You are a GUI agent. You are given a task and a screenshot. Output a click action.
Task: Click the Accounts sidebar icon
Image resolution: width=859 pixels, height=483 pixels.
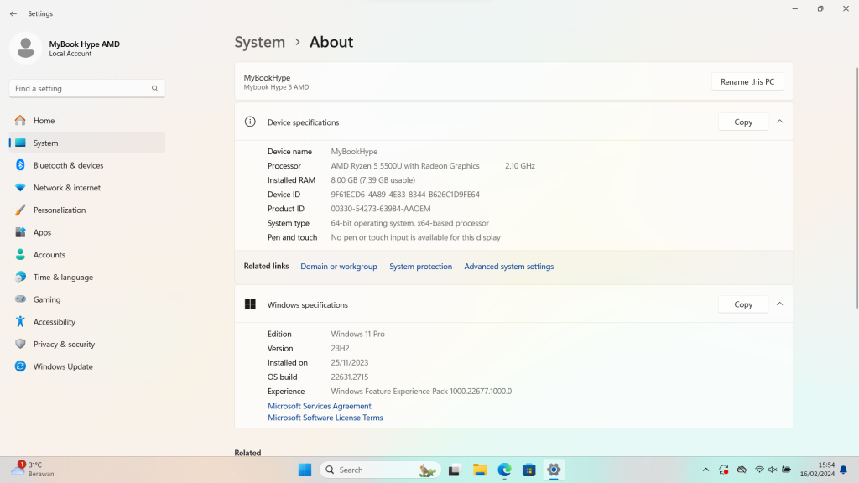click(20, 255)
